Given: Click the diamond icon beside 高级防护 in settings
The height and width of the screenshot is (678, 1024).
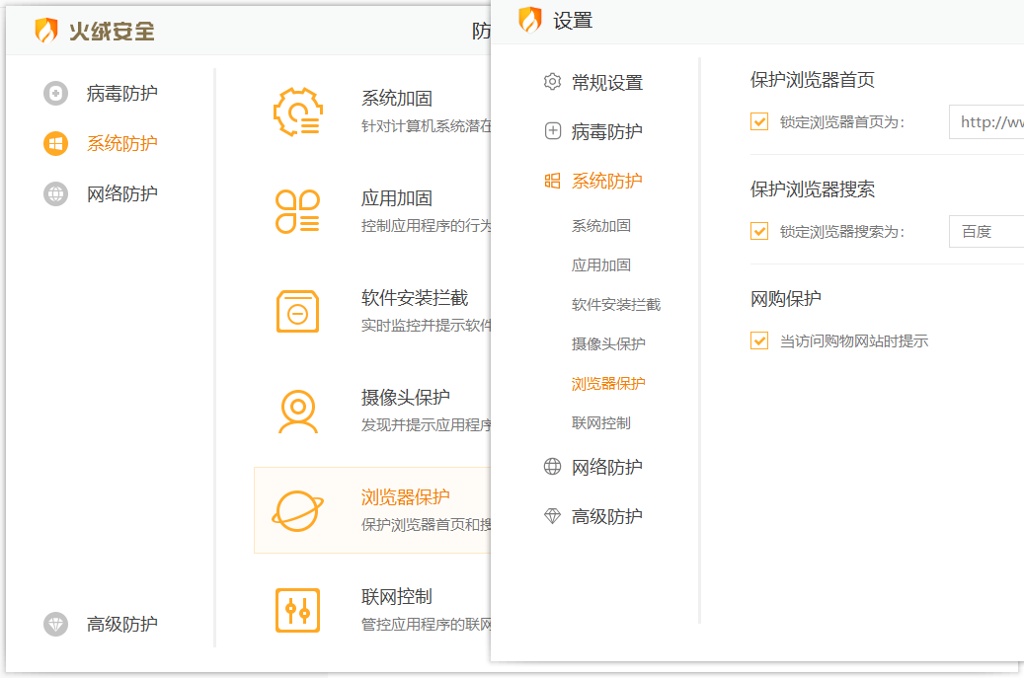Looking at the screenshot, I should pos(553,516).
